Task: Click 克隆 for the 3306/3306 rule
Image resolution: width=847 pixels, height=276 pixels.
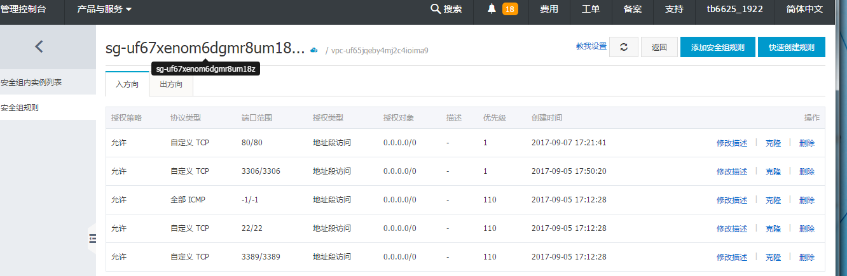Action: 773,171
